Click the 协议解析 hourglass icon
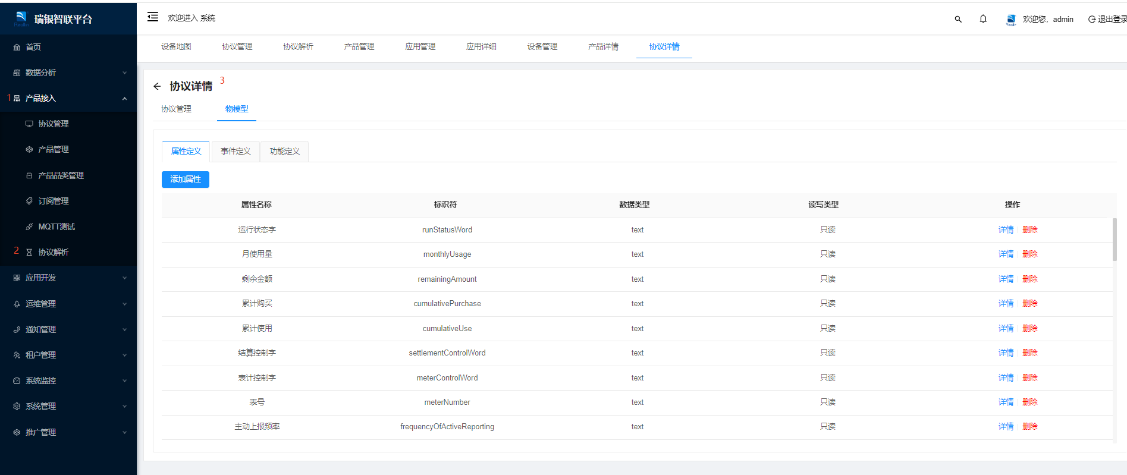 point(29,252)
